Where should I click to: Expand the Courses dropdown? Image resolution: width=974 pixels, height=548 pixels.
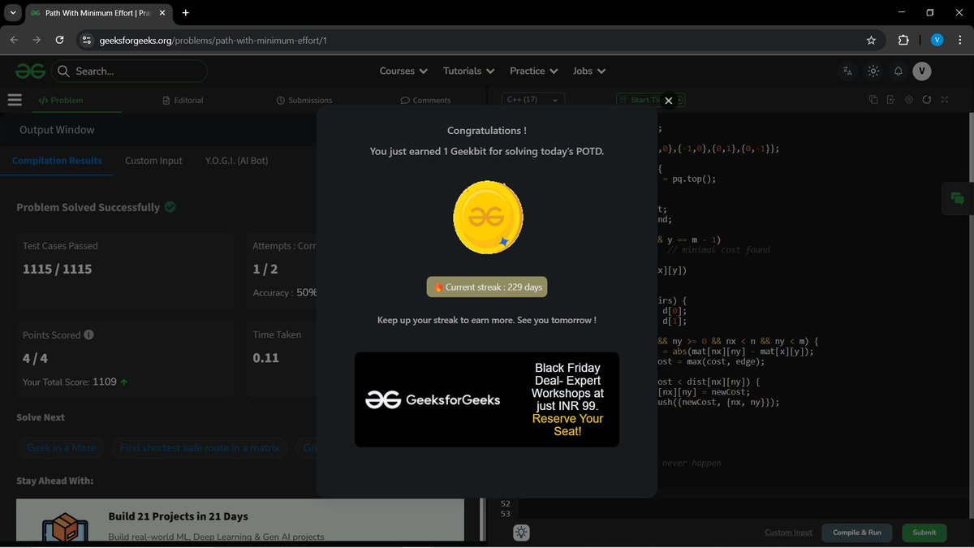(403, 71)
